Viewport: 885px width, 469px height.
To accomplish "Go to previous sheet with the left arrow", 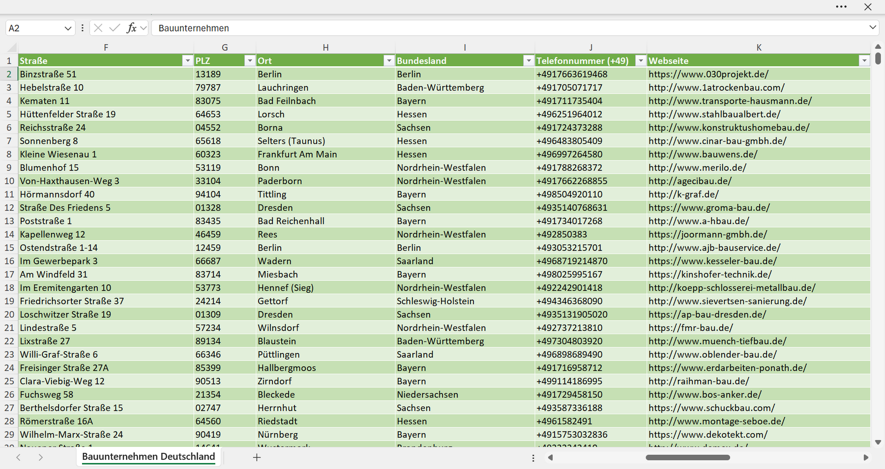I will 18,457.
